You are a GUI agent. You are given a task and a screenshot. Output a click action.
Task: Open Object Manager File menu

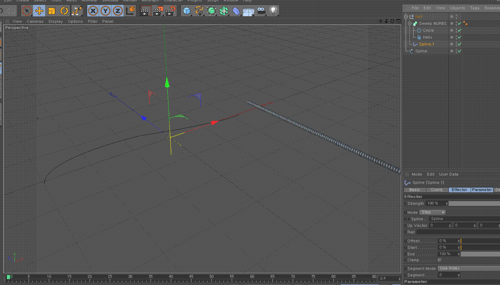click(x=415, y=8)
